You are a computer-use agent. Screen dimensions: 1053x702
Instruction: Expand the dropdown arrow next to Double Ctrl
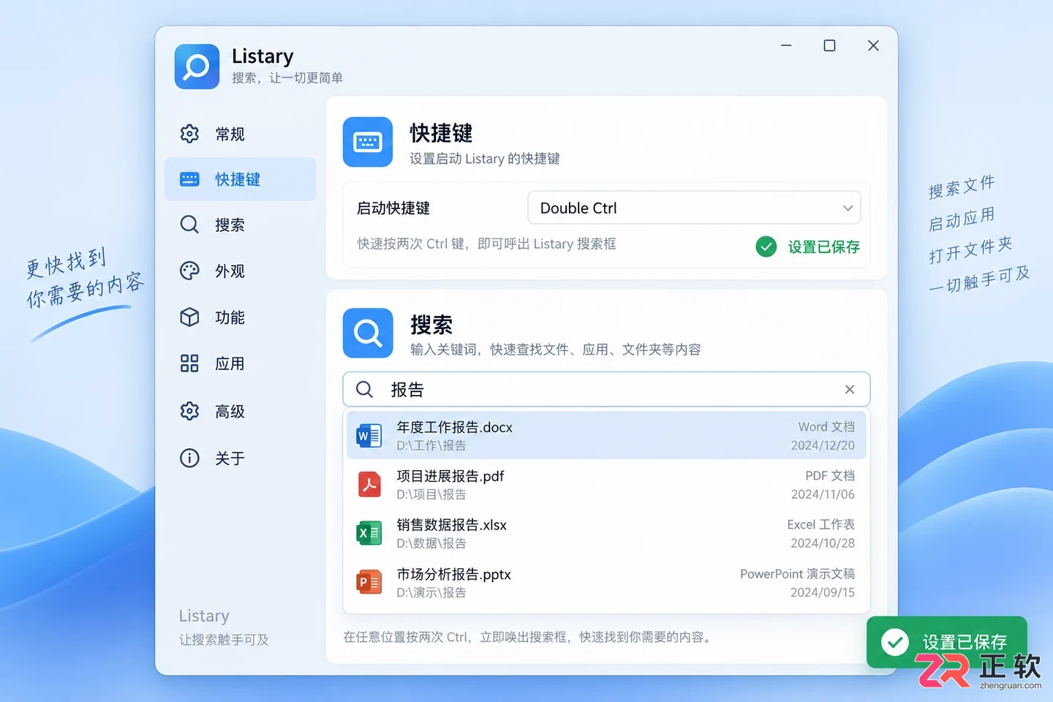pos(848,208)
